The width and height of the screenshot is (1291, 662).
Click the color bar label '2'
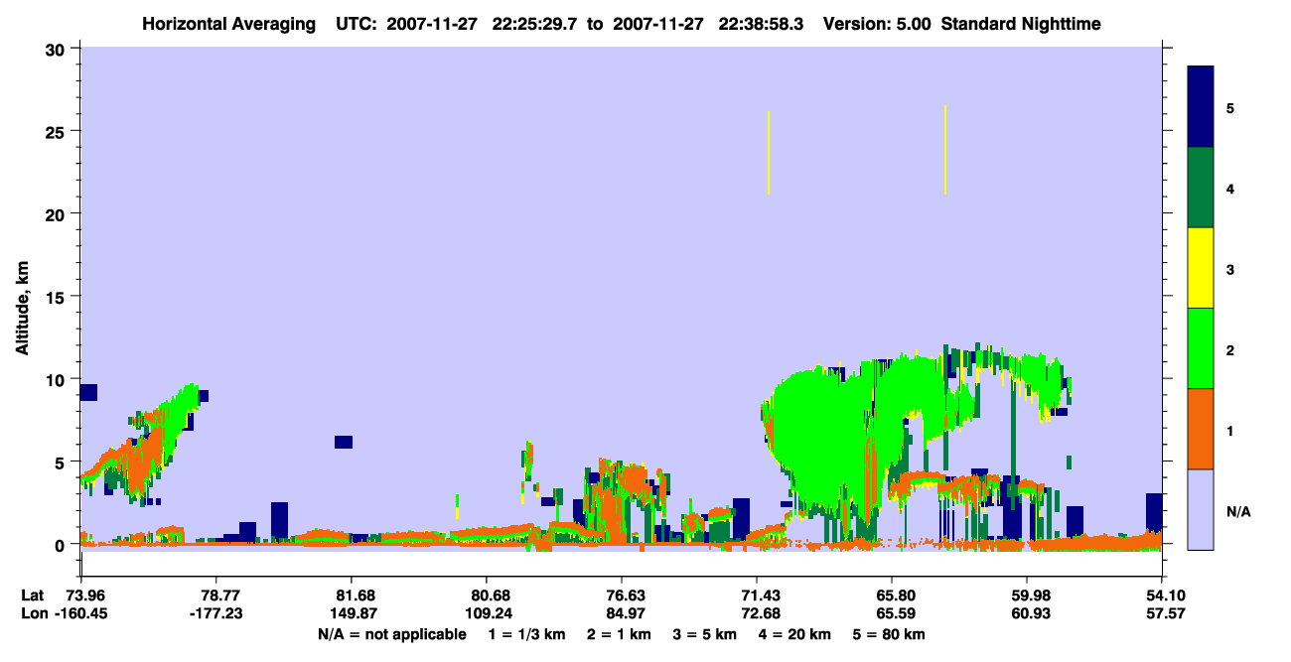1230,349
